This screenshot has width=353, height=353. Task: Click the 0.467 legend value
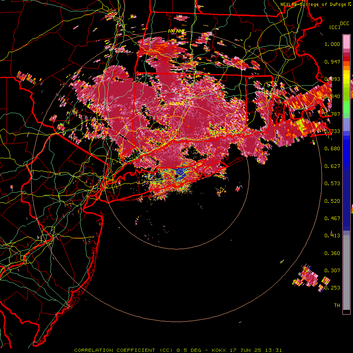coord(332,218)
